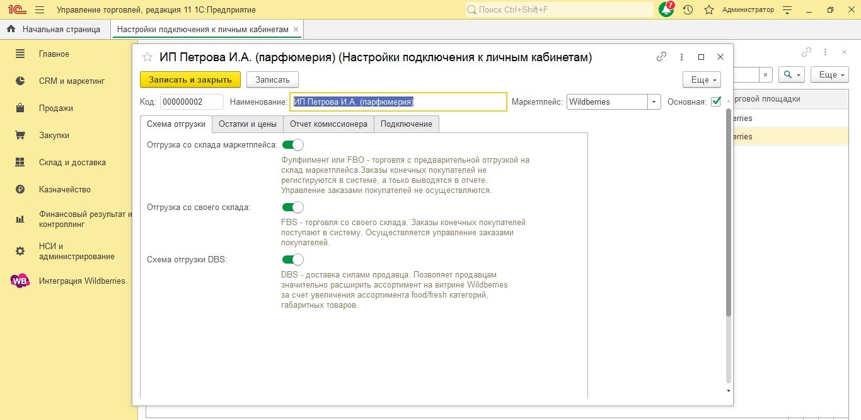Switch to Отчет комиссионера tab
Image resolution: width=861 pixels, height=420 pixels.
coord(328,124)
